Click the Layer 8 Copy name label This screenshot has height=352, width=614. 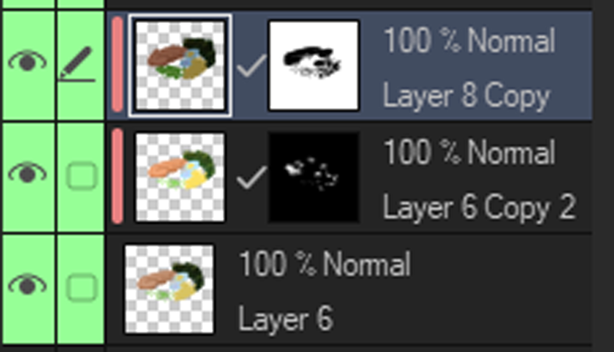(467, 97)
